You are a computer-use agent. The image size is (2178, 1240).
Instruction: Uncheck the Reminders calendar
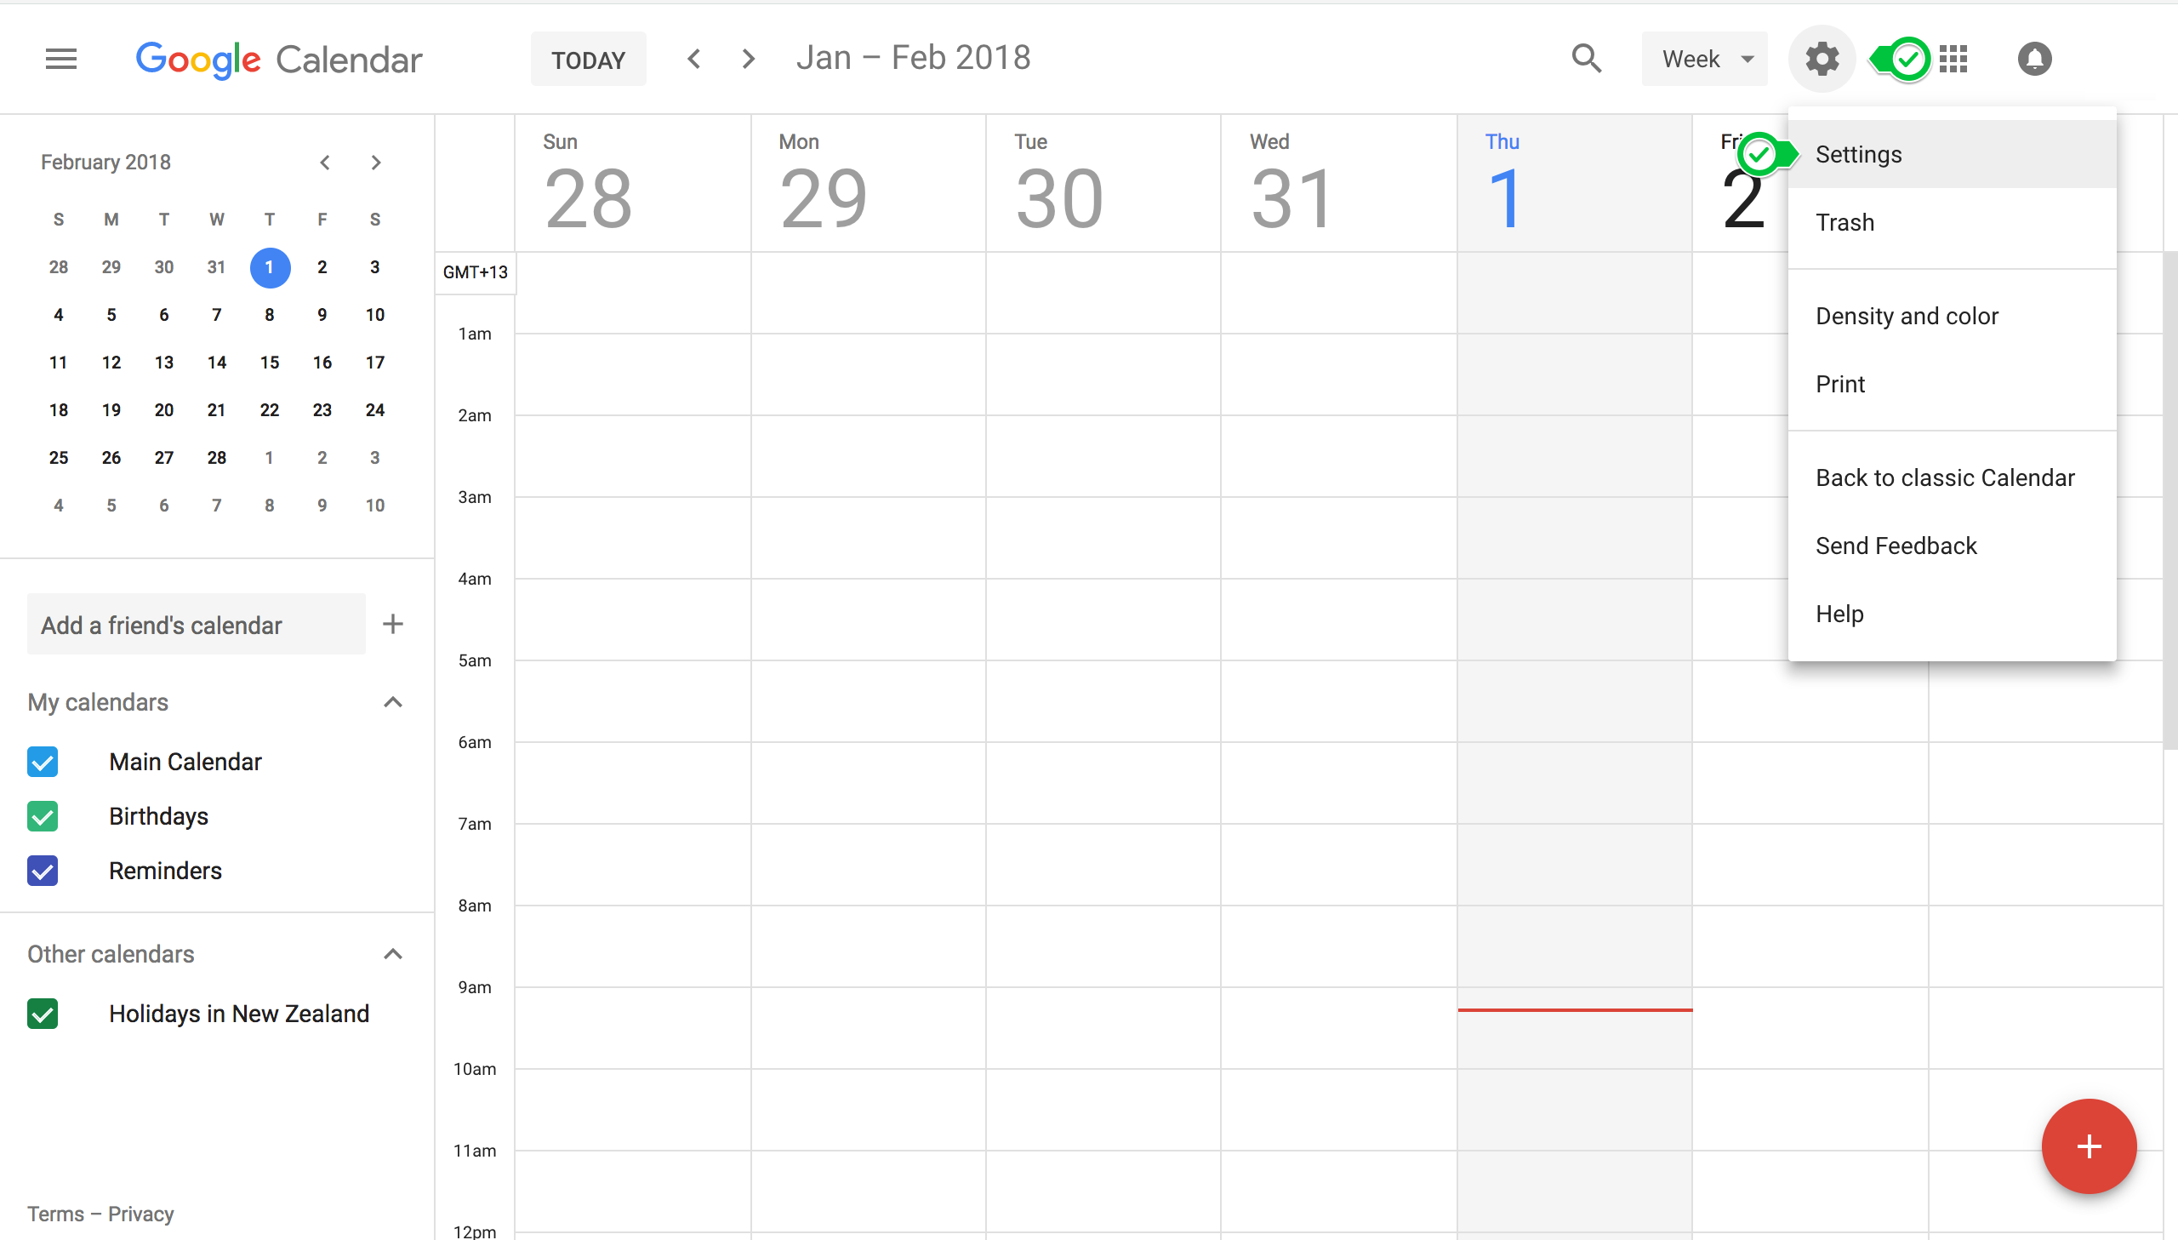click(43, 871)
